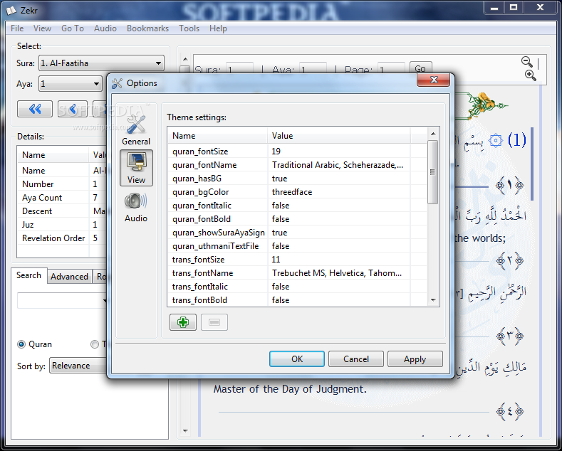The width and height of the screenshot is (562, 451).
Task: Zoom out the Quran view
Action: pos(527,62)
